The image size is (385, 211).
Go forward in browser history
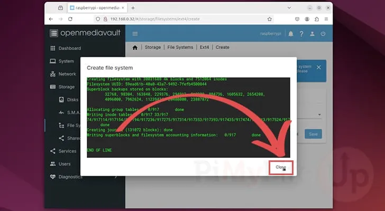[x=61, y=19]
